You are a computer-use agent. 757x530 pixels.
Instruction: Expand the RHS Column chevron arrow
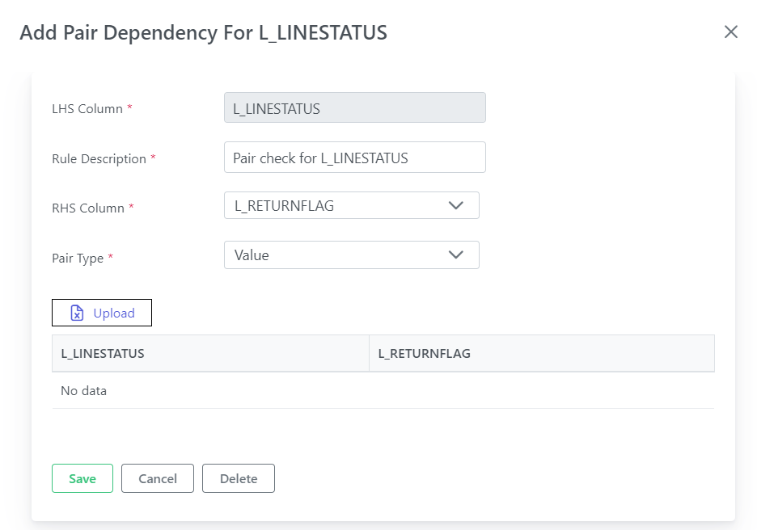tap(456, 205)
